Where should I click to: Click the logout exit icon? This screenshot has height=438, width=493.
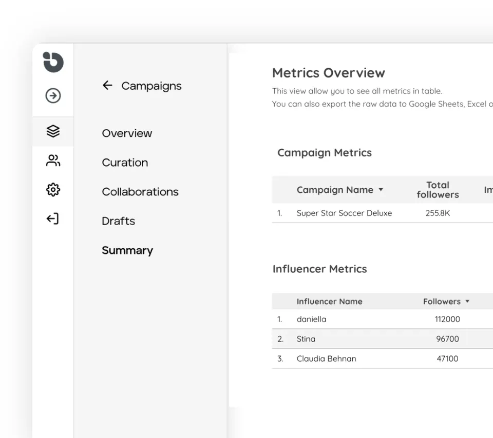click(x=52, y=218)
